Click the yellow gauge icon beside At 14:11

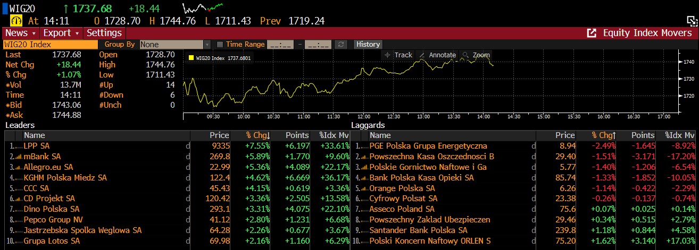pyautogui.click(x=16, y=21)
